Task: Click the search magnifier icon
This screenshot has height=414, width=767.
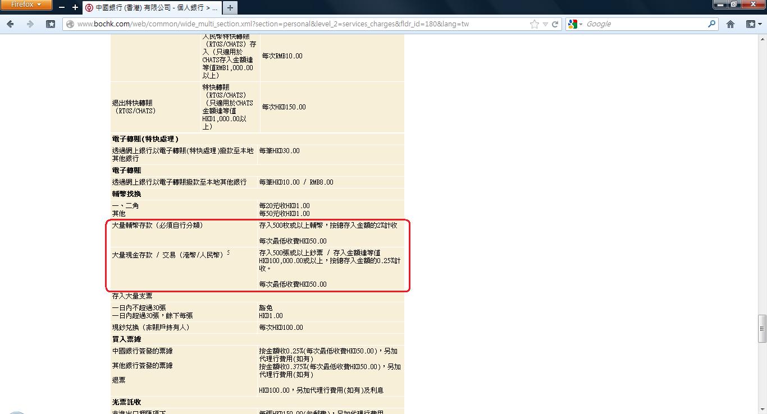Action: 712,24
